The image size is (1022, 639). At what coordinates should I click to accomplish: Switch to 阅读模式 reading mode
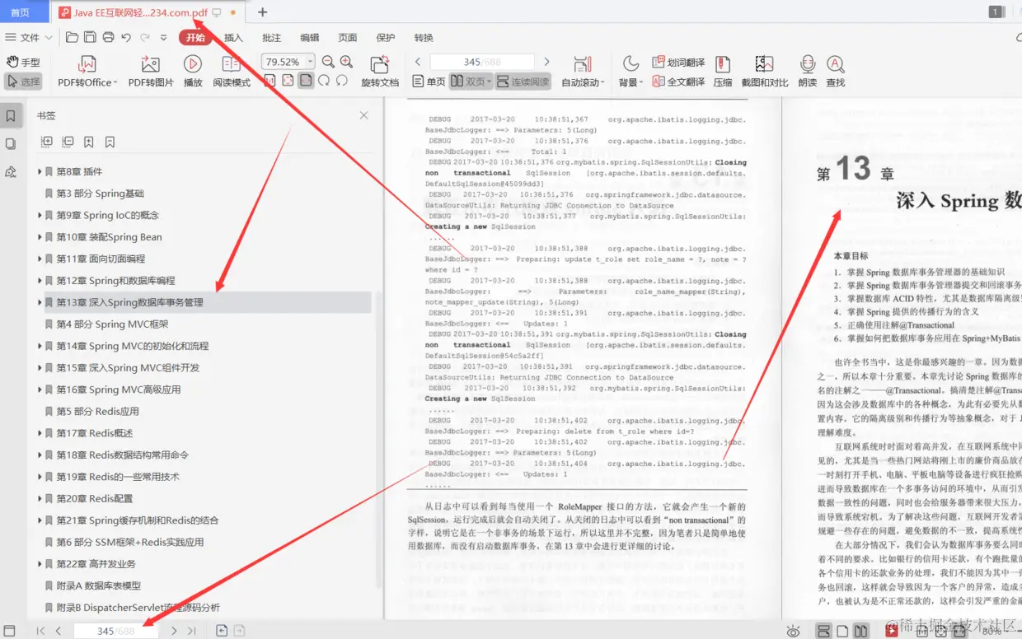[232, 72]
